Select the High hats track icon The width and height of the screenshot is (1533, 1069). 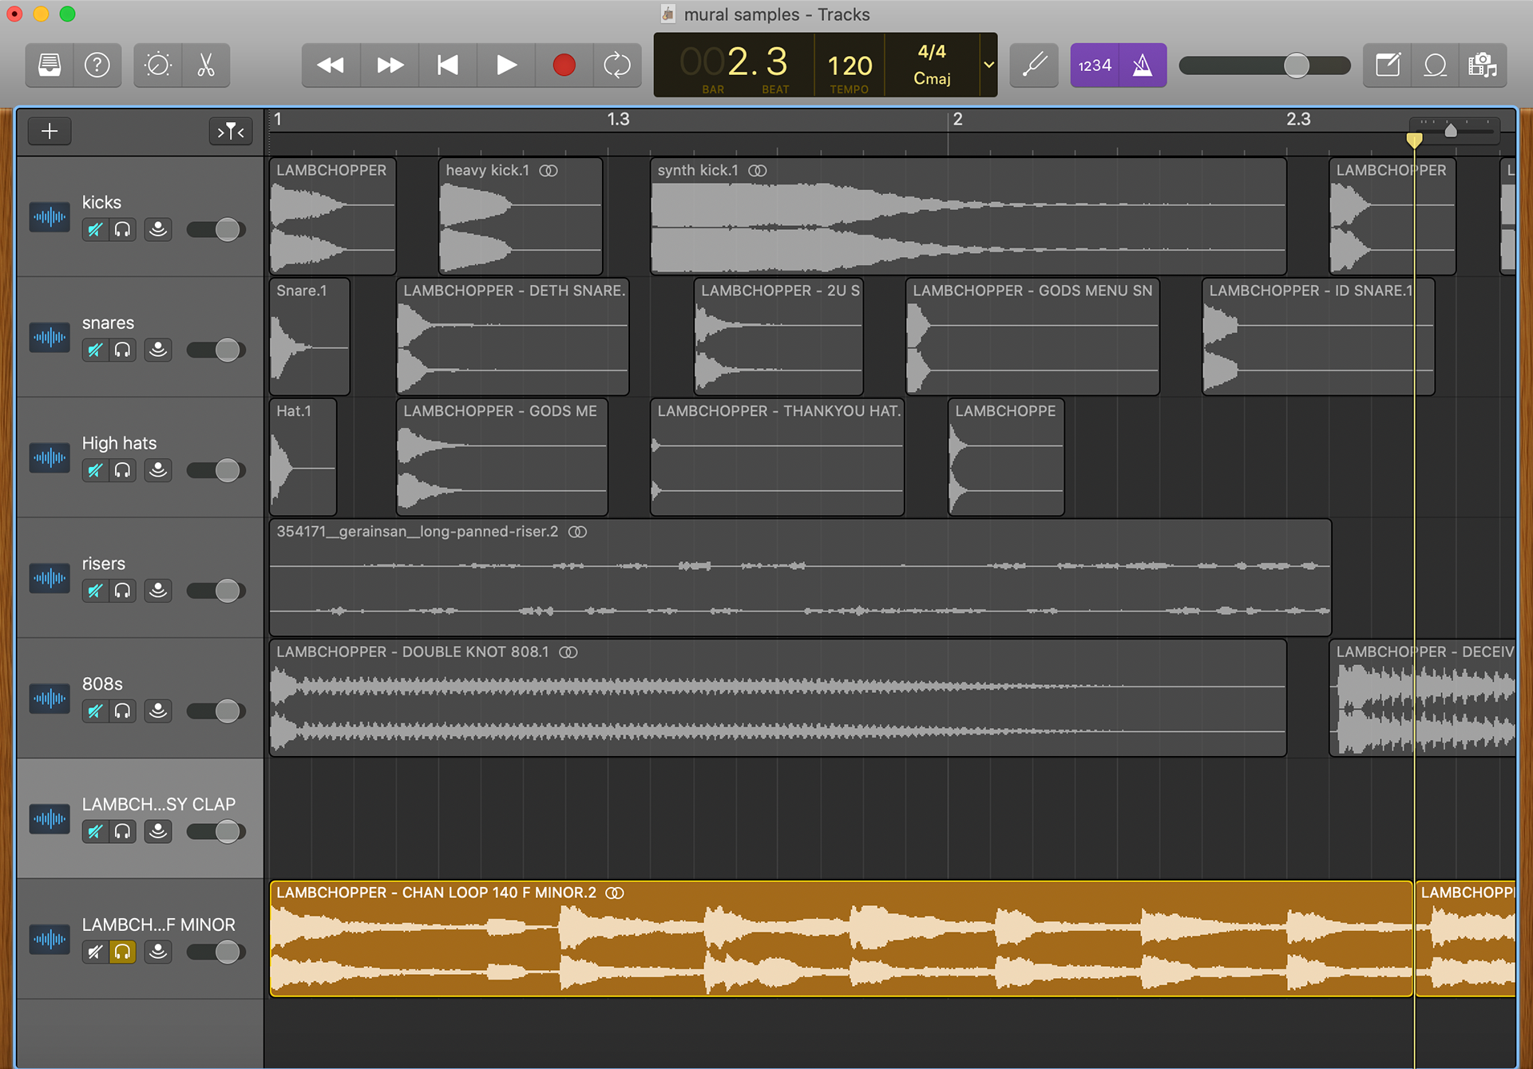point(50,457)
